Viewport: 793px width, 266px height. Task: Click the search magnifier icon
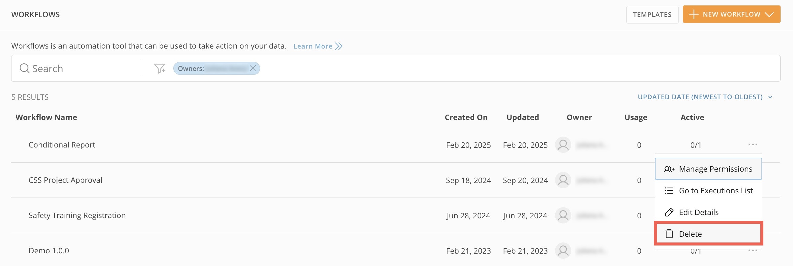tap(24, 68)
